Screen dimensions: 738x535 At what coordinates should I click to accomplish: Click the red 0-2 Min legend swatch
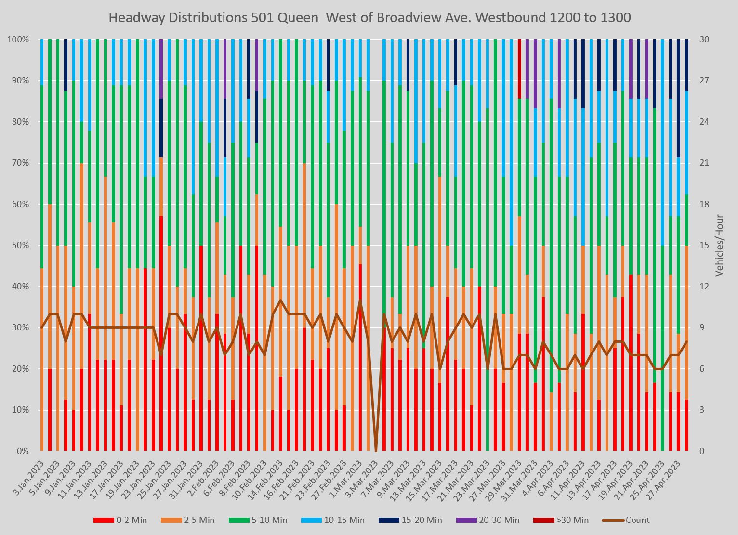tap(104, 520)
